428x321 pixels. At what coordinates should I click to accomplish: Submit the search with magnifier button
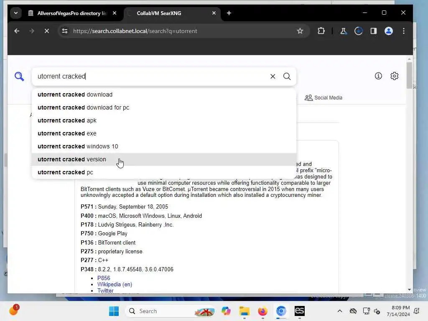pyautogui.click(x=287, y=76)
